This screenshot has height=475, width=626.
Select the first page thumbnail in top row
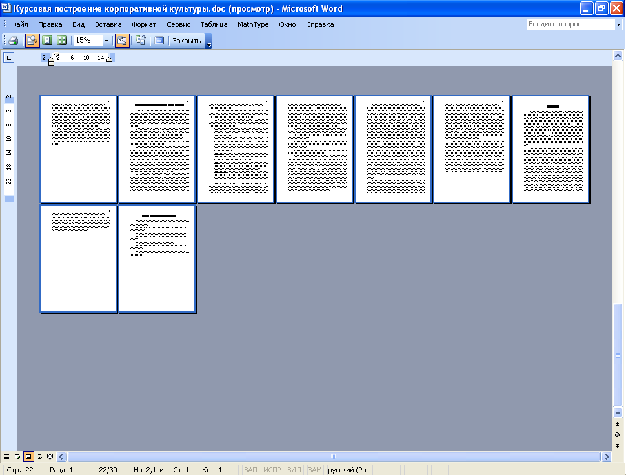pyautogui.click(x=78, y=149)
